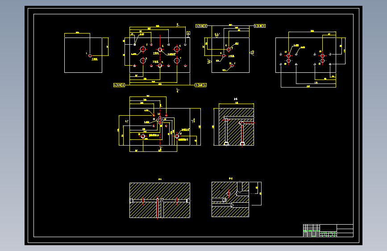
Task: Select hole 17 in the middle plan view
Action: tap(177, 136)
